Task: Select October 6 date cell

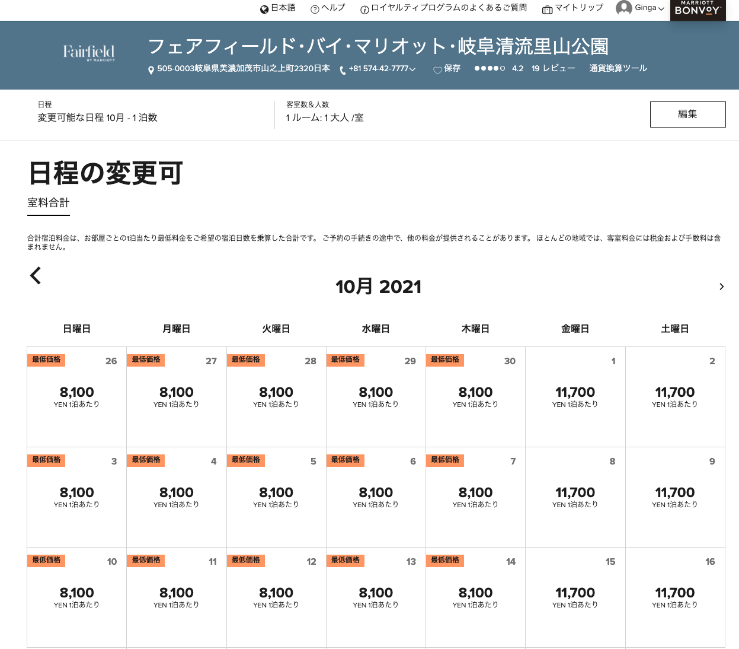Action: [376, 497]
